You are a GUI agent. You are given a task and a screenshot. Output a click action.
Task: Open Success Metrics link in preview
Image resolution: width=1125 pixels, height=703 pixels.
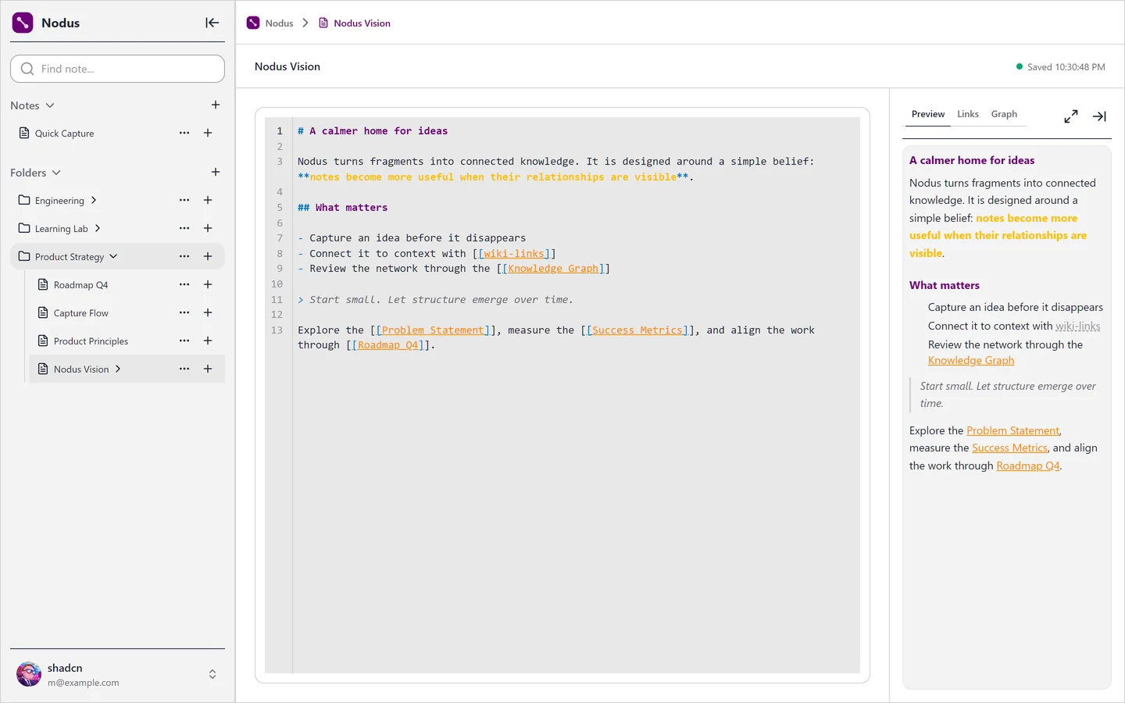pos(1009,448)
